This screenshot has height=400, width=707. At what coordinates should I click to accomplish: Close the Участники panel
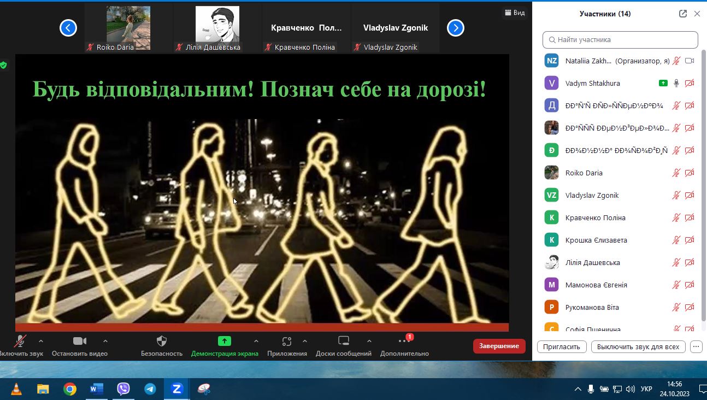pyautogui.click(x=697, y=14)
